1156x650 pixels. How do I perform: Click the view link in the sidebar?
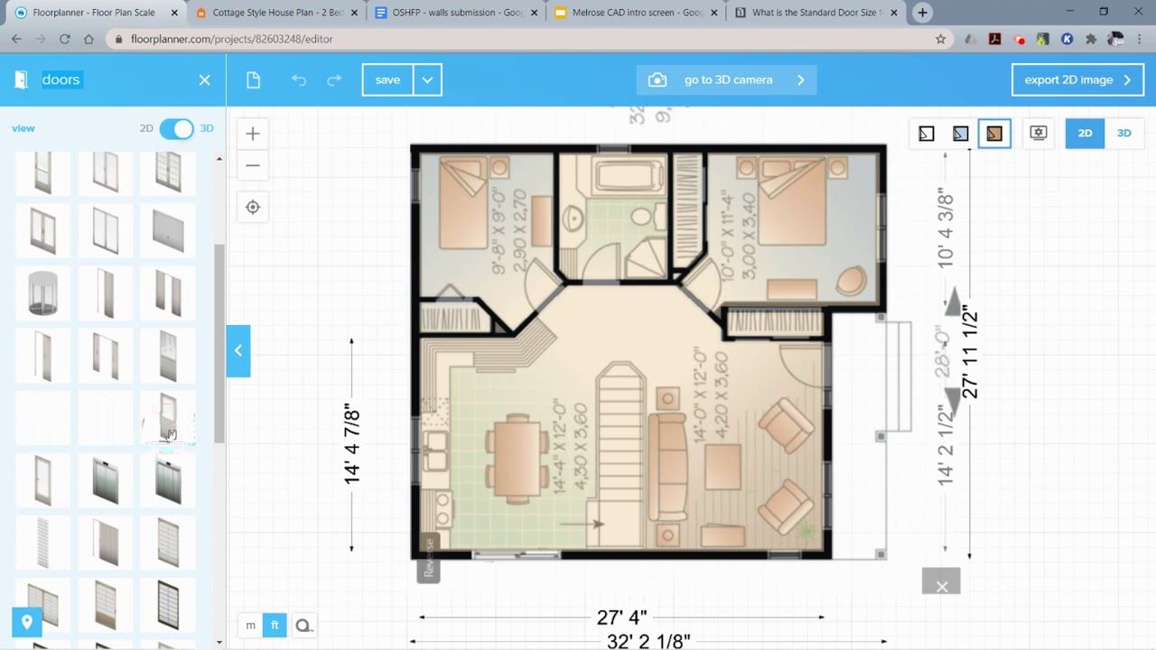(23, 128)
